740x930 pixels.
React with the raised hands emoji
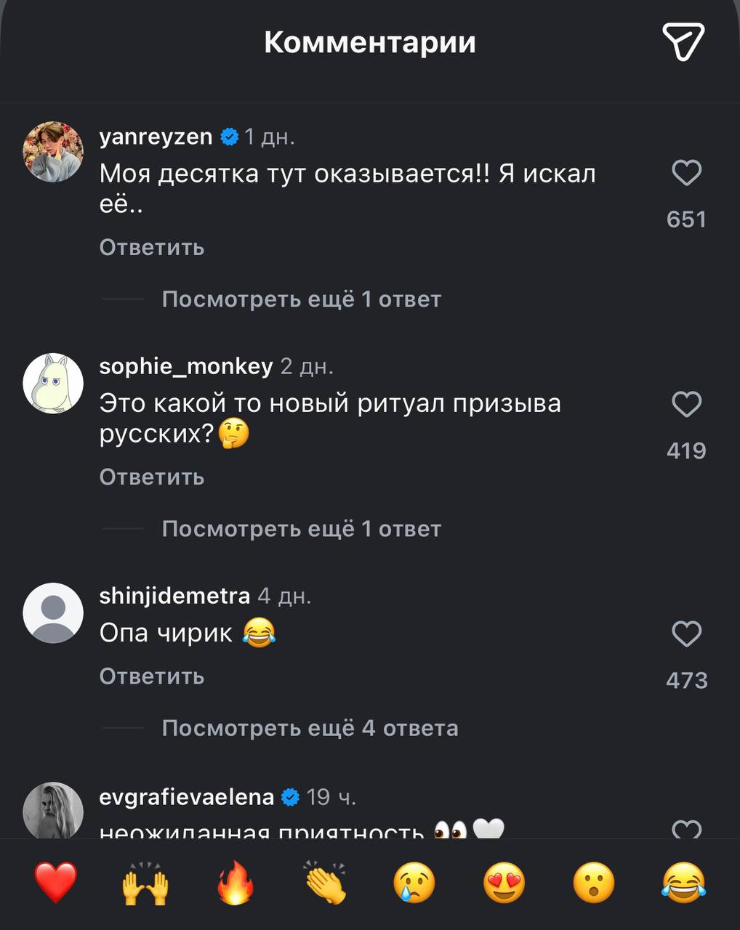145,883
